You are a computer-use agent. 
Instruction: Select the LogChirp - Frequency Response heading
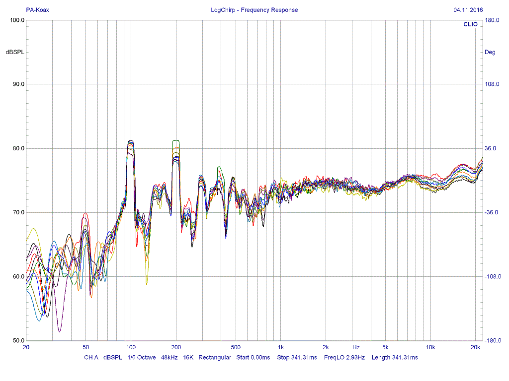[x=254, y=10]
